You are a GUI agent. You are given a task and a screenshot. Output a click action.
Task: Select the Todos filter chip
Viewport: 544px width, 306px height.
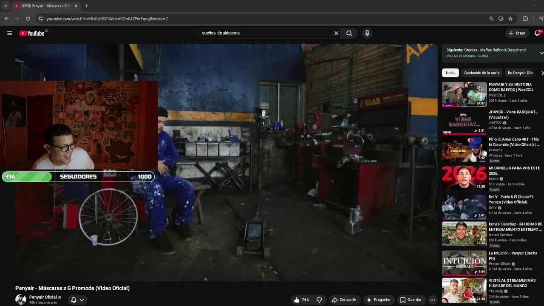point(450,73)
